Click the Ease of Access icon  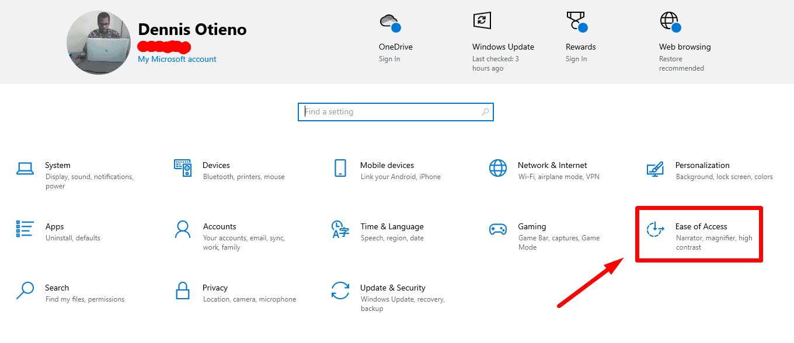[x=656, y=229]
